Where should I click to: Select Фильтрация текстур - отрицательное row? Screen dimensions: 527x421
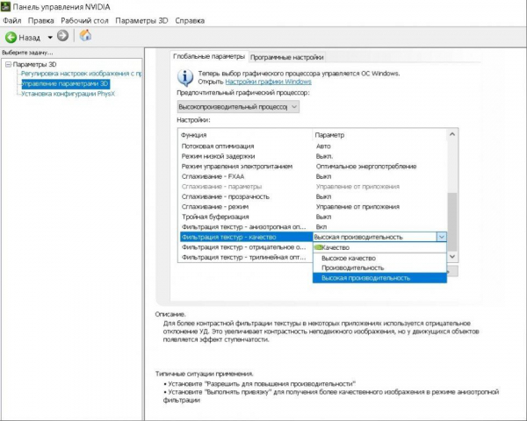(x=246, y=247)
